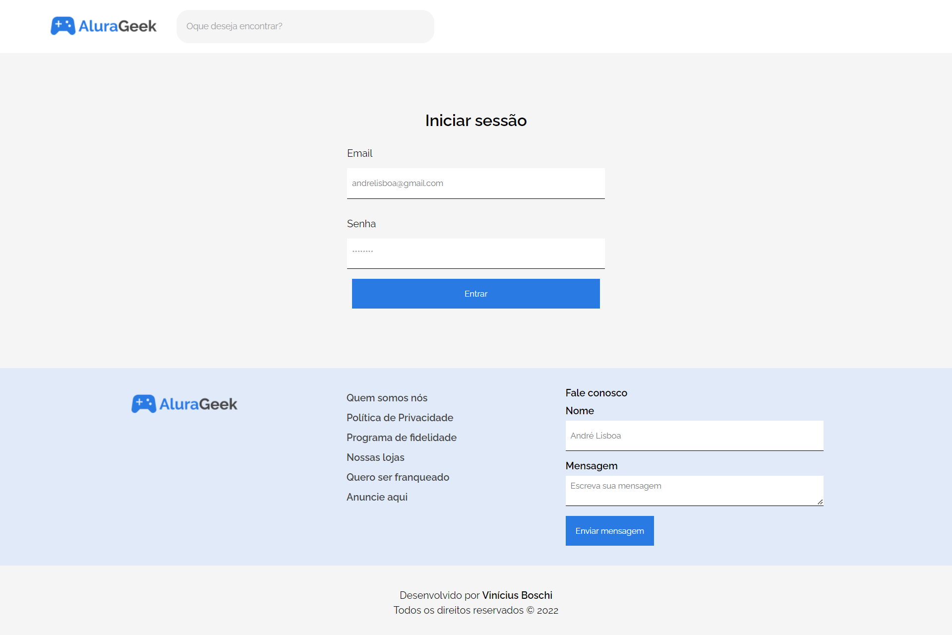Click the developer name Vinícius Boschi
The height and width of the screenshot is (635, 952).
517,595
